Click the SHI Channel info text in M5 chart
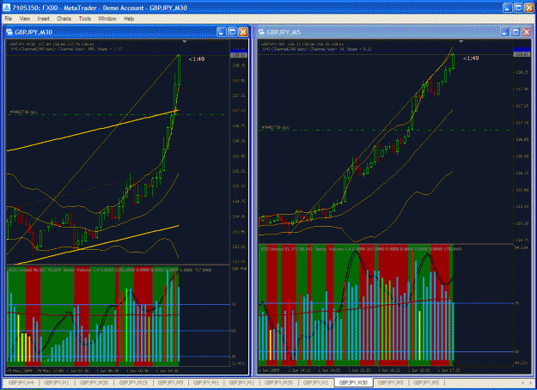Screen dimensions: 537x390 [317, 49]
